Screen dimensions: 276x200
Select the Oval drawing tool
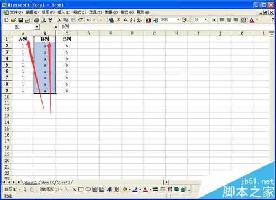coord(88,189)
